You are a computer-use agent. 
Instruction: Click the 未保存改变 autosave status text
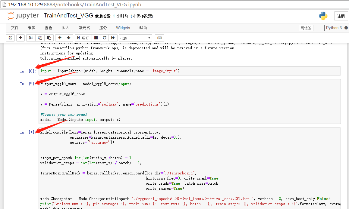[142, 16]
